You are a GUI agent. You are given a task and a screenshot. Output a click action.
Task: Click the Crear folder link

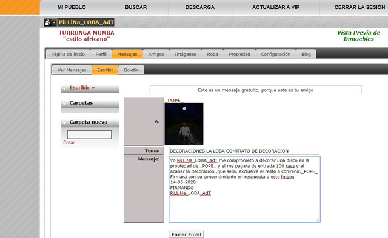pos(69,142)
